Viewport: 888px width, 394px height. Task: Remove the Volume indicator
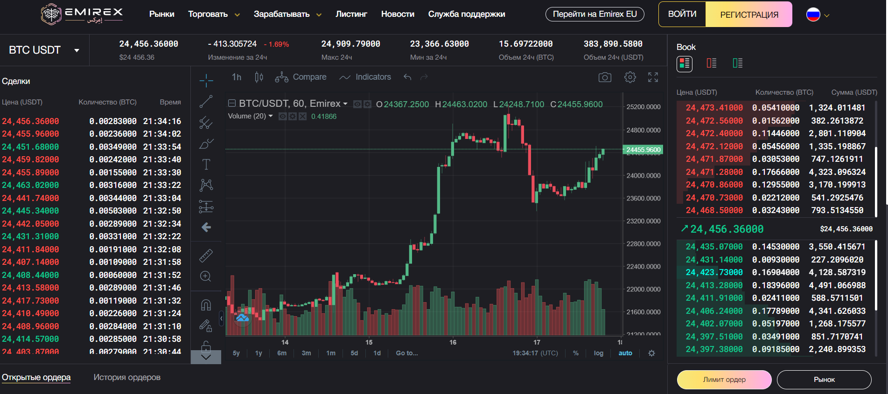(302, 116)
